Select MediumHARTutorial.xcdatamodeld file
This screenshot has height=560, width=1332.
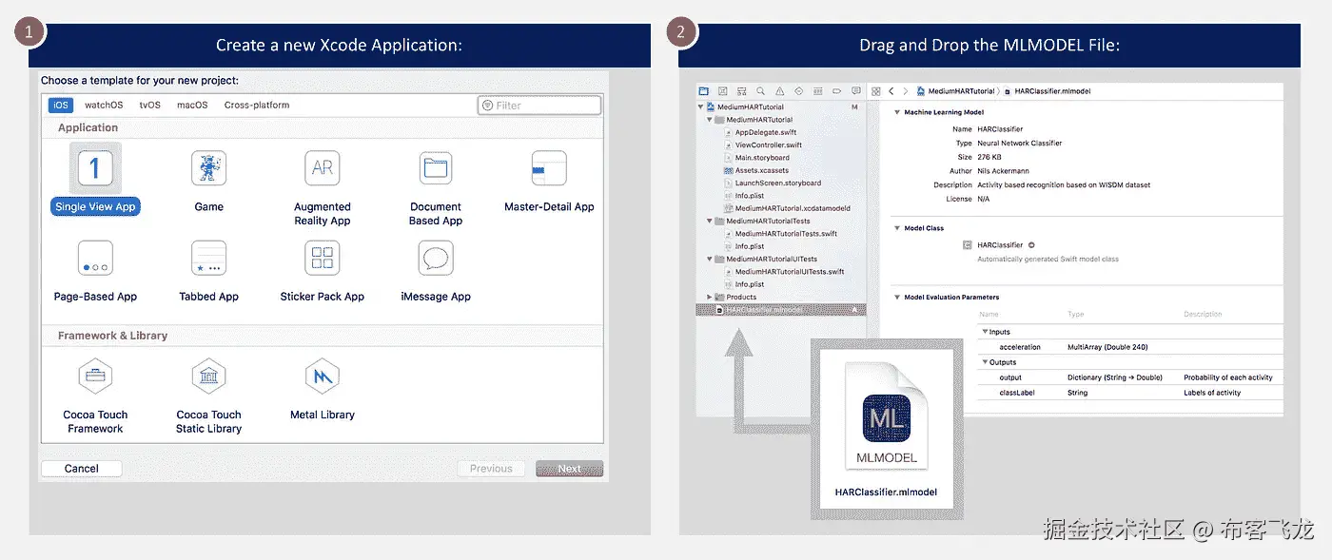click(792, 208)
